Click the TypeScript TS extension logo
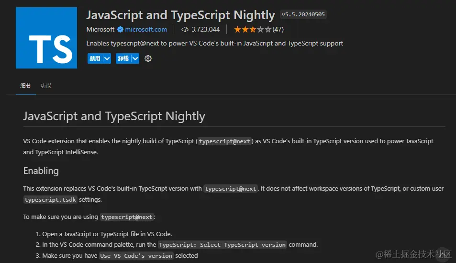Screen dimensions: 456x263 [46, 38]
